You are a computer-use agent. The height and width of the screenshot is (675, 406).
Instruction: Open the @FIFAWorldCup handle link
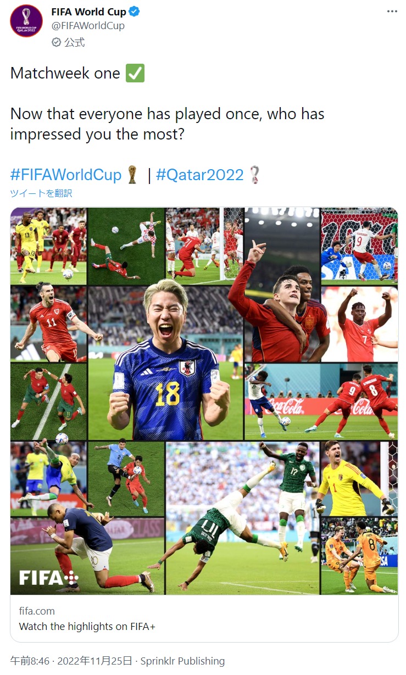point(88,26)
